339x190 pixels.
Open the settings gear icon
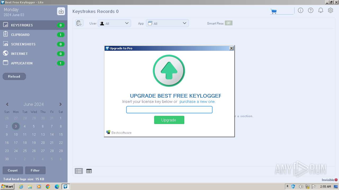point(331,11)
